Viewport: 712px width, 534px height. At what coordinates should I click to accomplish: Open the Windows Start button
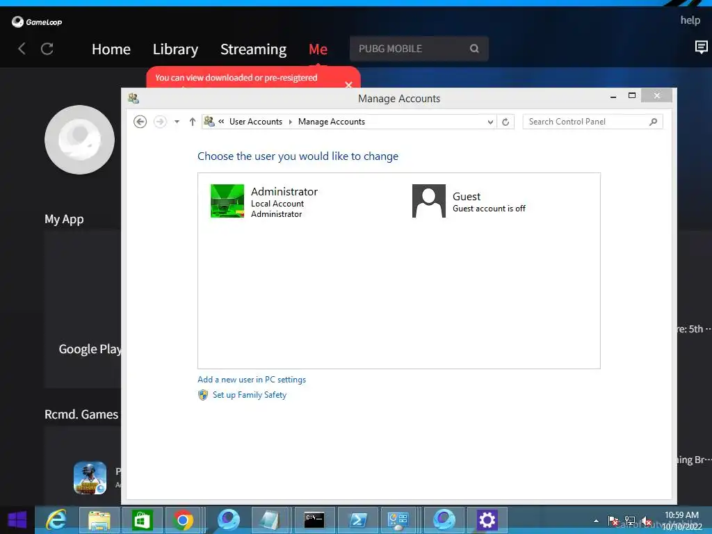pos(17,520)
